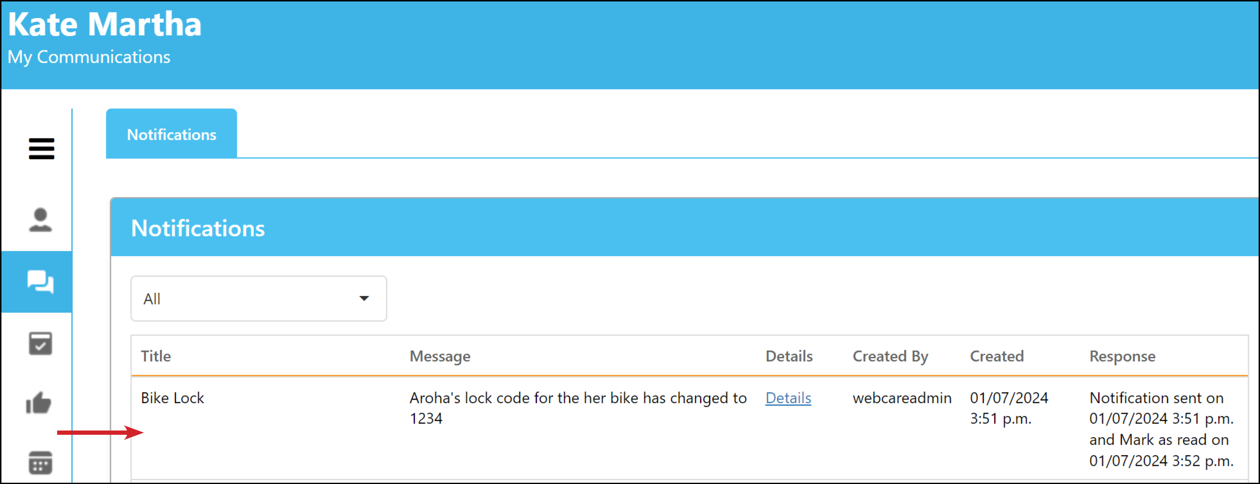
Task: Expand the All filter dropdown
Action: tap(259, 298)
